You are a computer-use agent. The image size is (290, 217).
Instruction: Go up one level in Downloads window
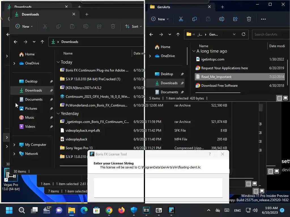pyautogui.click(x=42, y=42)
